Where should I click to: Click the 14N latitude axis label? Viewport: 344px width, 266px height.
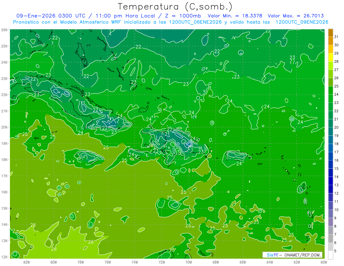point(4,224)
